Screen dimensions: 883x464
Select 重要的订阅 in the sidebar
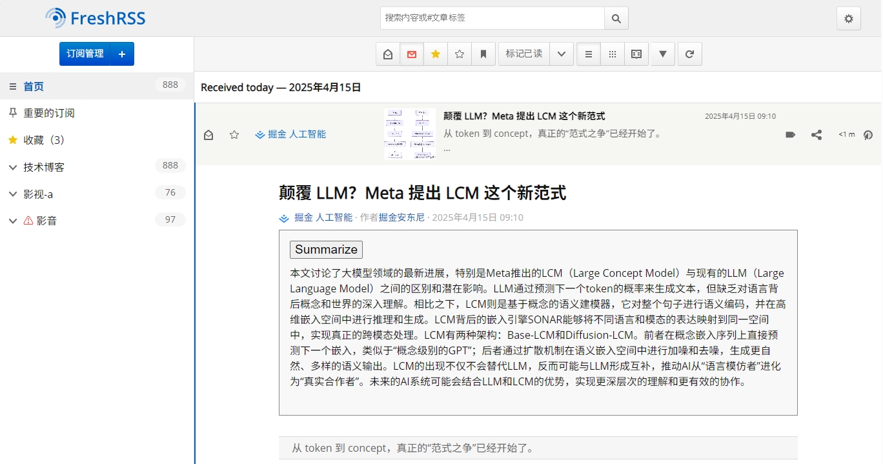[x=49, y=113]
